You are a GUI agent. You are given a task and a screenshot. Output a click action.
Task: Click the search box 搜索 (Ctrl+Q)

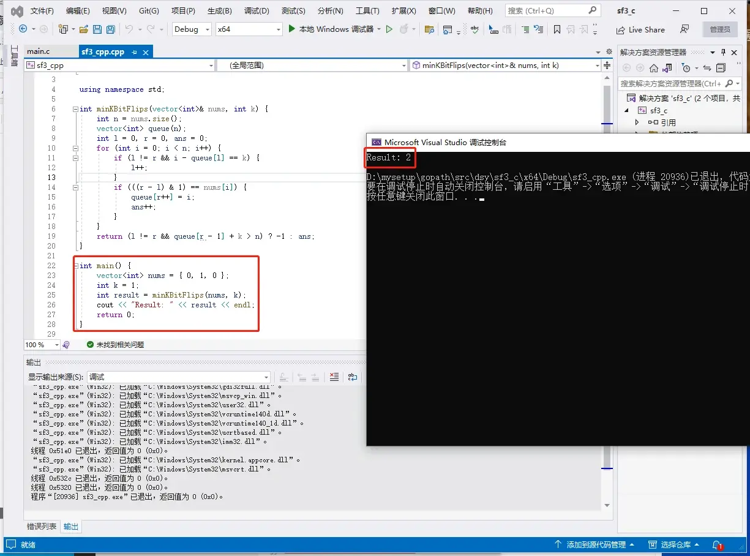[552, 10]
